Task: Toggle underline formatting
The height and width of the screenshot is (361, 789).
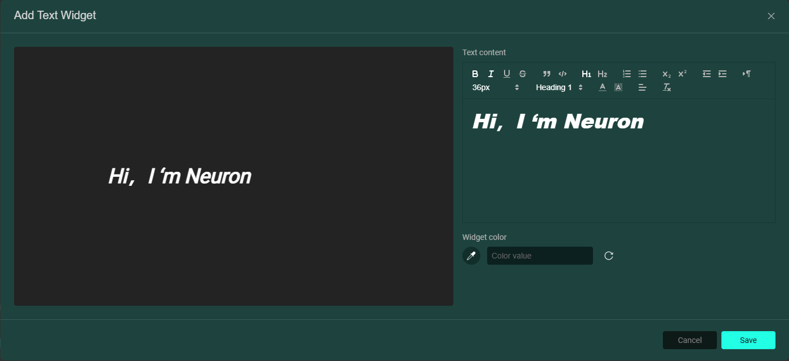Action: tap(506, 74)
